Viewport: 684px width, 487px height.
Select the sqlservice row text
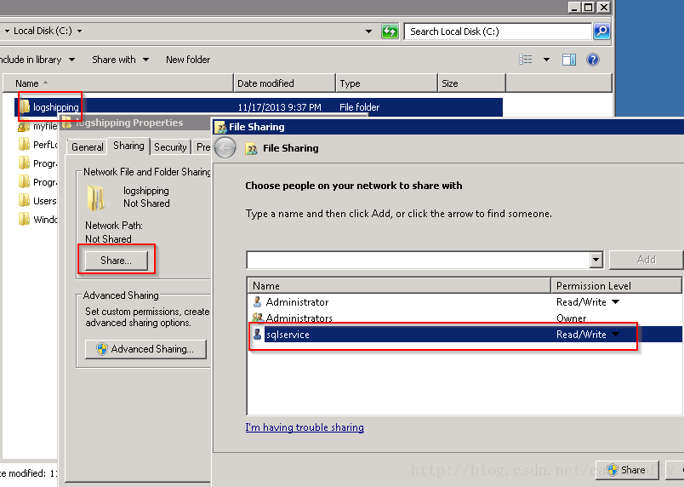[288, 335]
